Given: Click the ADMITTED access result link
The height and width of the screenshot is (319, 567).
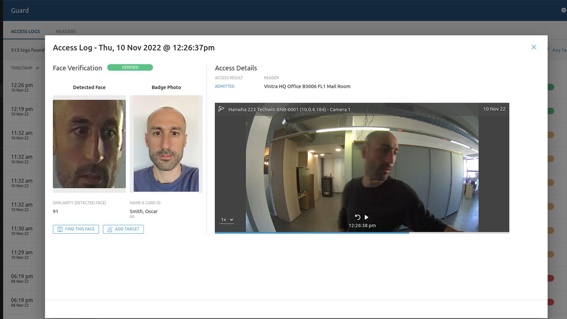Looking at the screenshot, I should pyautogui.click(x=224, y=86).
